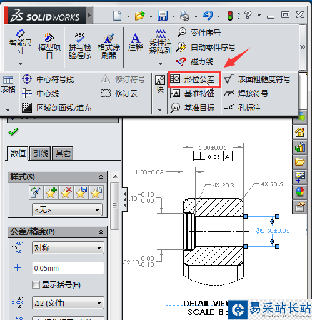The width and height of the screenshot is (312, 320).
Task: Insert a Note (注释) annotation
Action: click(136, 42)
